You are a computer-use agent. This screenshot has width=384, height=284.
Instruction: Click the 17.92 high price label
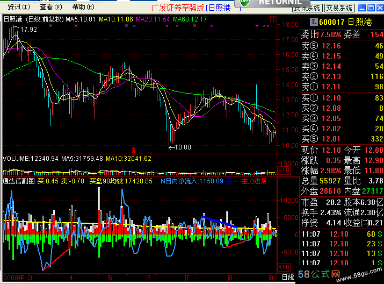(x=28, y=30)
